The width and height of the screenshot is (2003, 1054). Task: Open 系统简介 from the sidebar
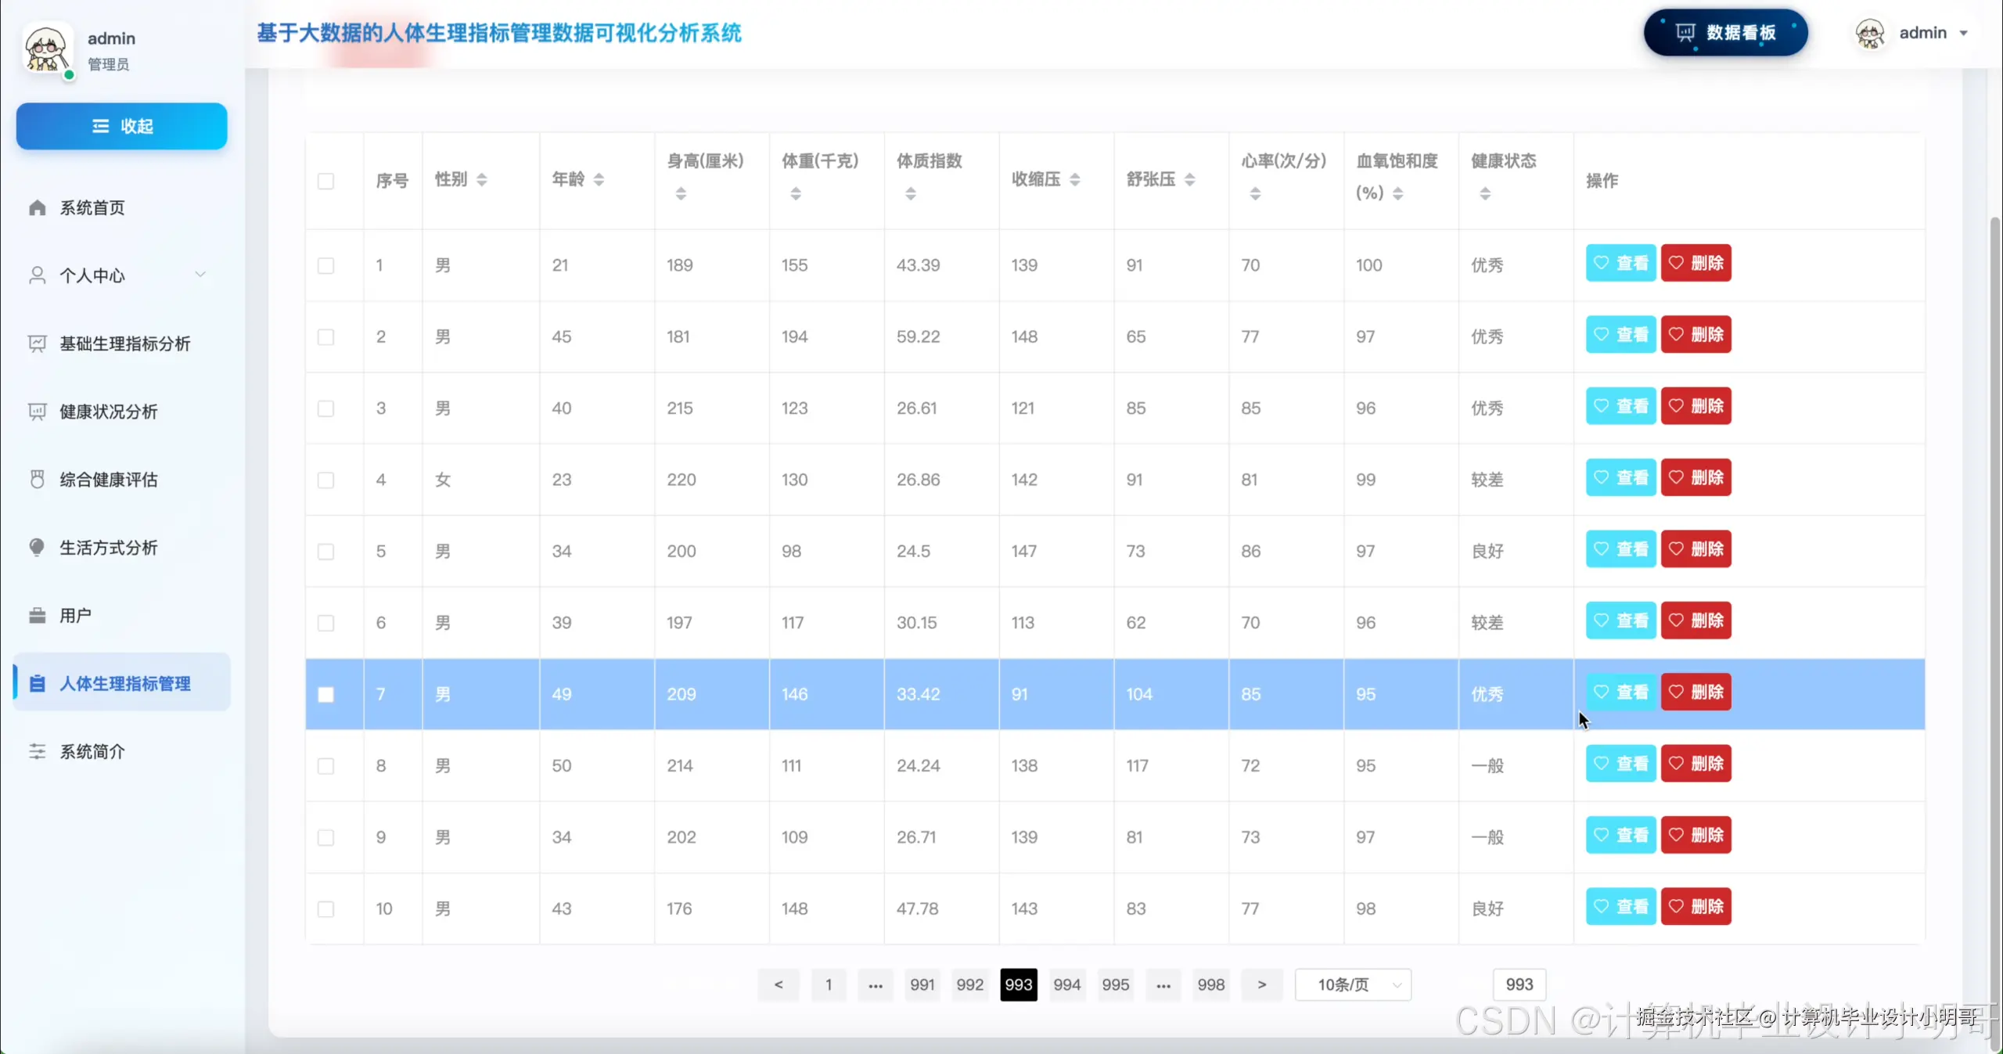point(92,751)
